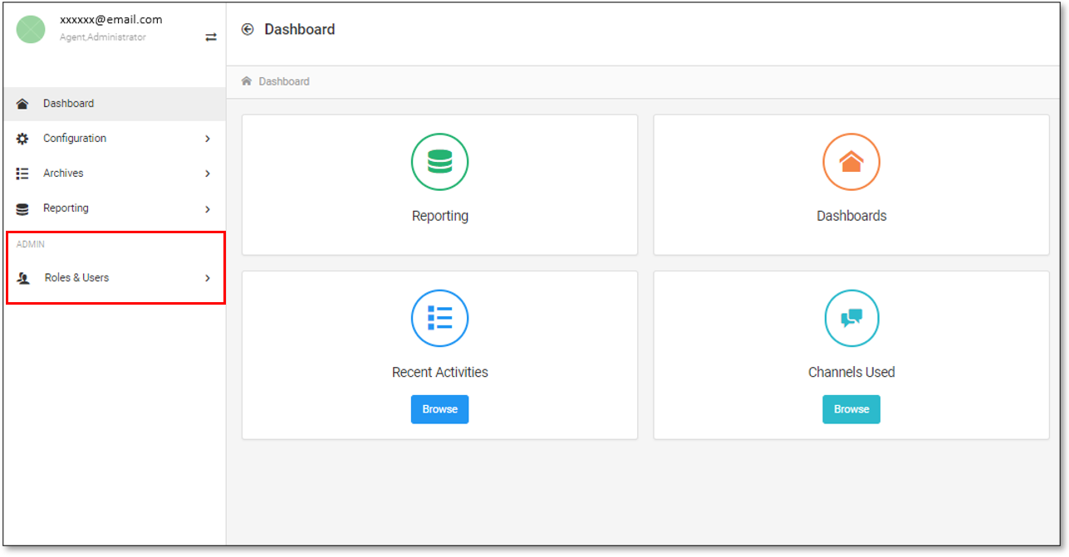1069x557 pixels.
Task: Open the Archives sidebar item
Action: tap(63, 173)
